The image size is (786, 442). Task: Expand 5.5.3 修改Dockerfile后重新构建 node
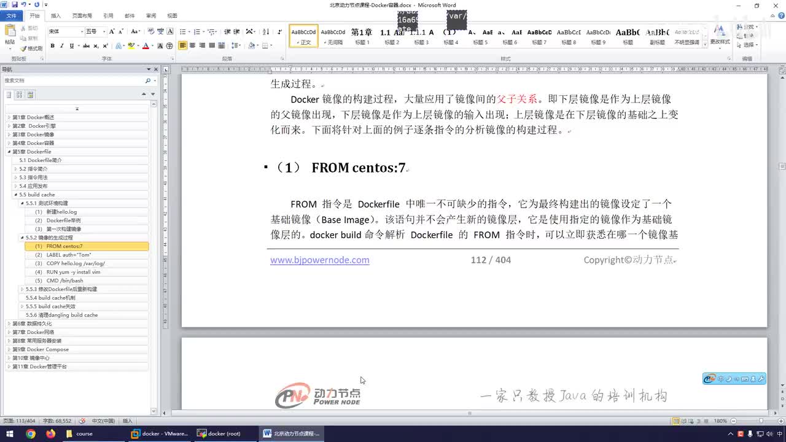coord(22,289)
